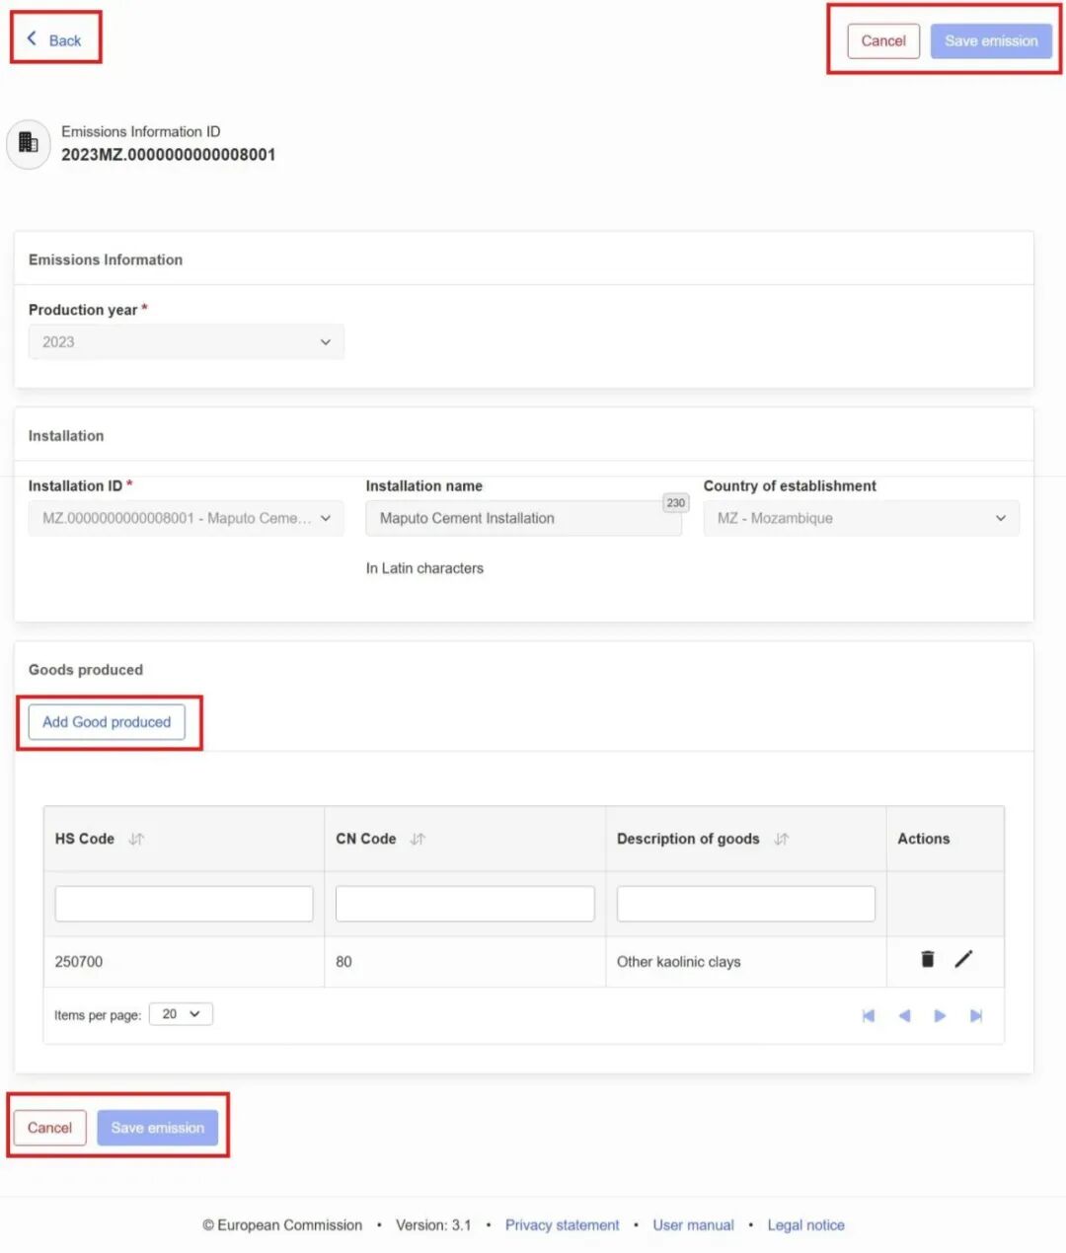The width and height of the screenshot is (1066, 1253).
Task: Open the Production year dropdown
Action: pyautogui.click(x=187, y=342)
